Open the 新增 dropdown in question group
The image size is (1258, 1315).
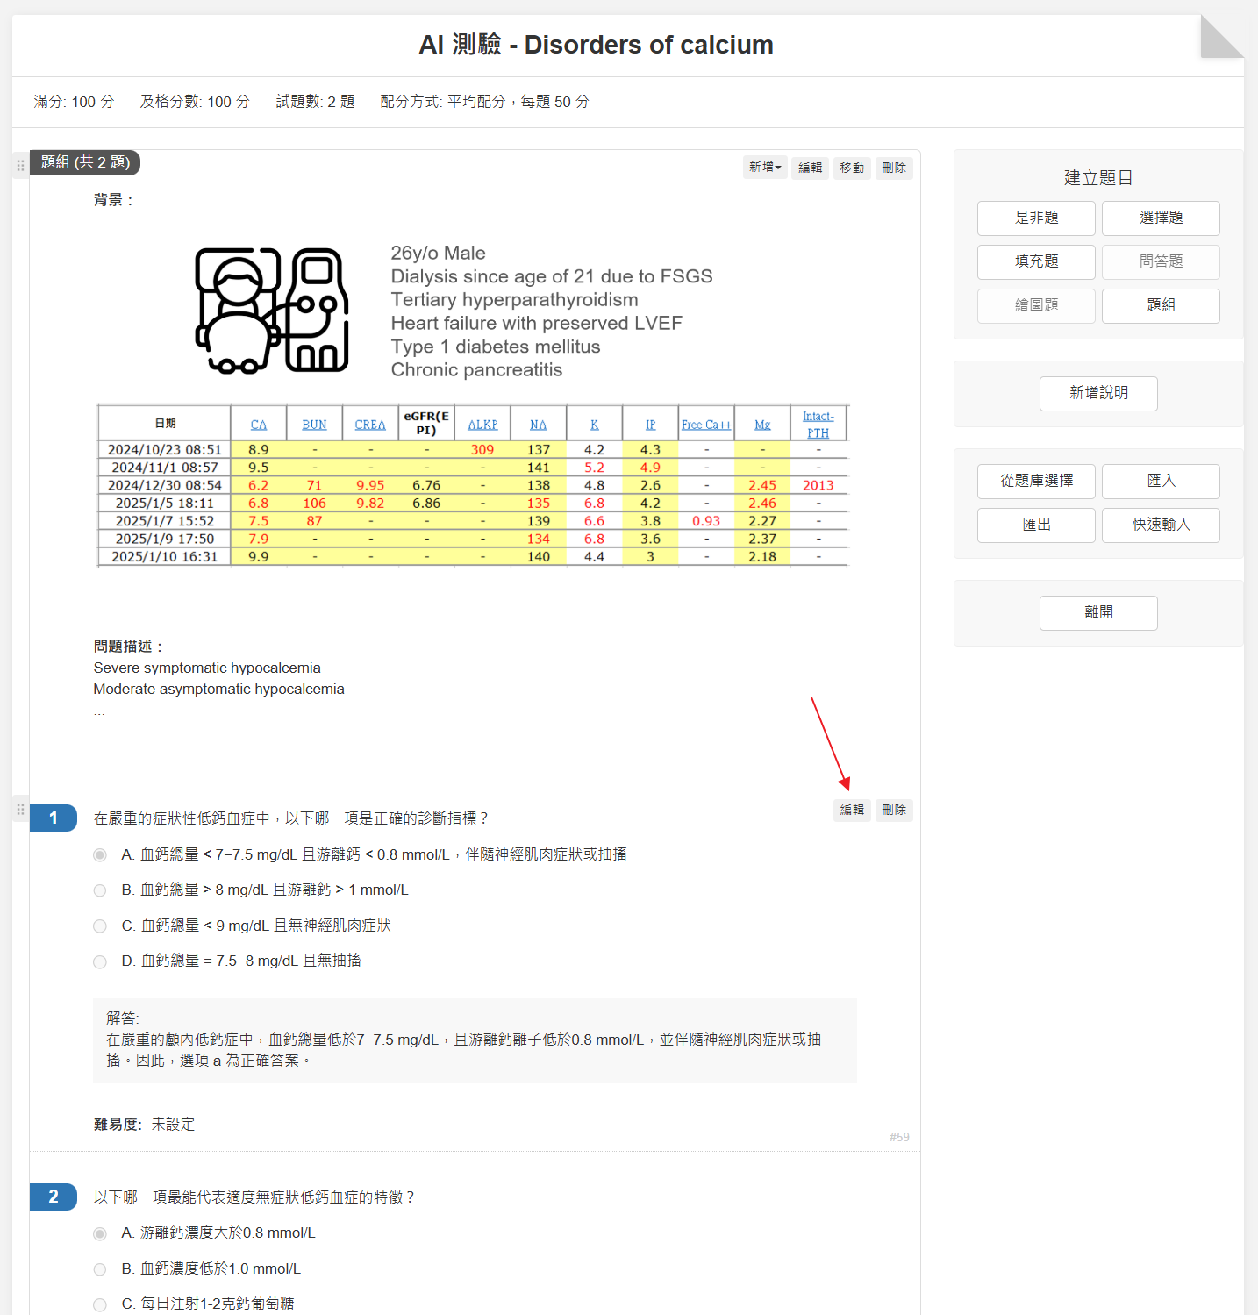tap(764, 167)
